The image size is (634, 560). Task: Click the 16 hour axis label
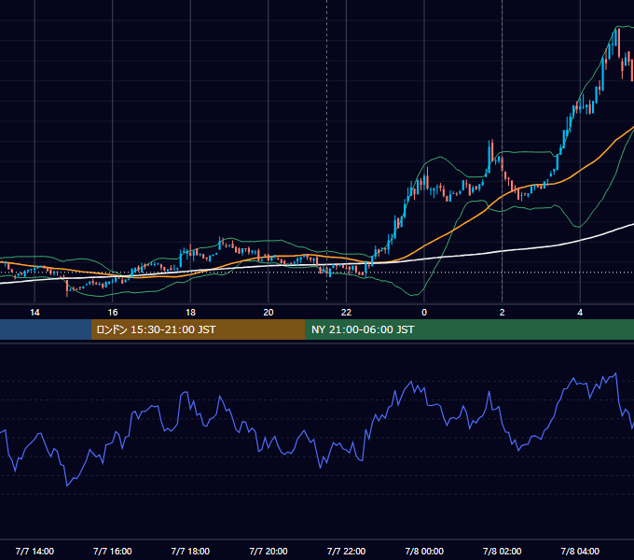113,313
